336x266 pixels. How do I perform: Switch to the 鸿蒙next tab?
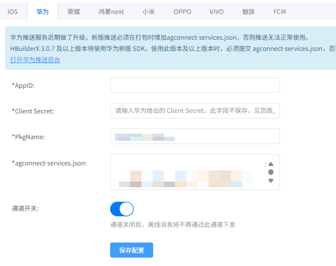tap(111, 12)
